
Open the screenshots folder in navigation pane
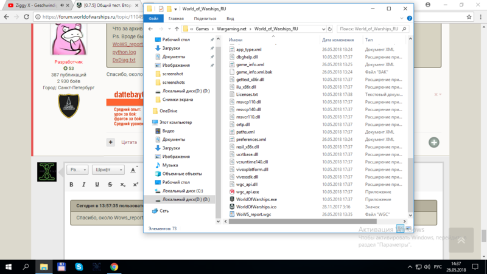click(173, 83)
